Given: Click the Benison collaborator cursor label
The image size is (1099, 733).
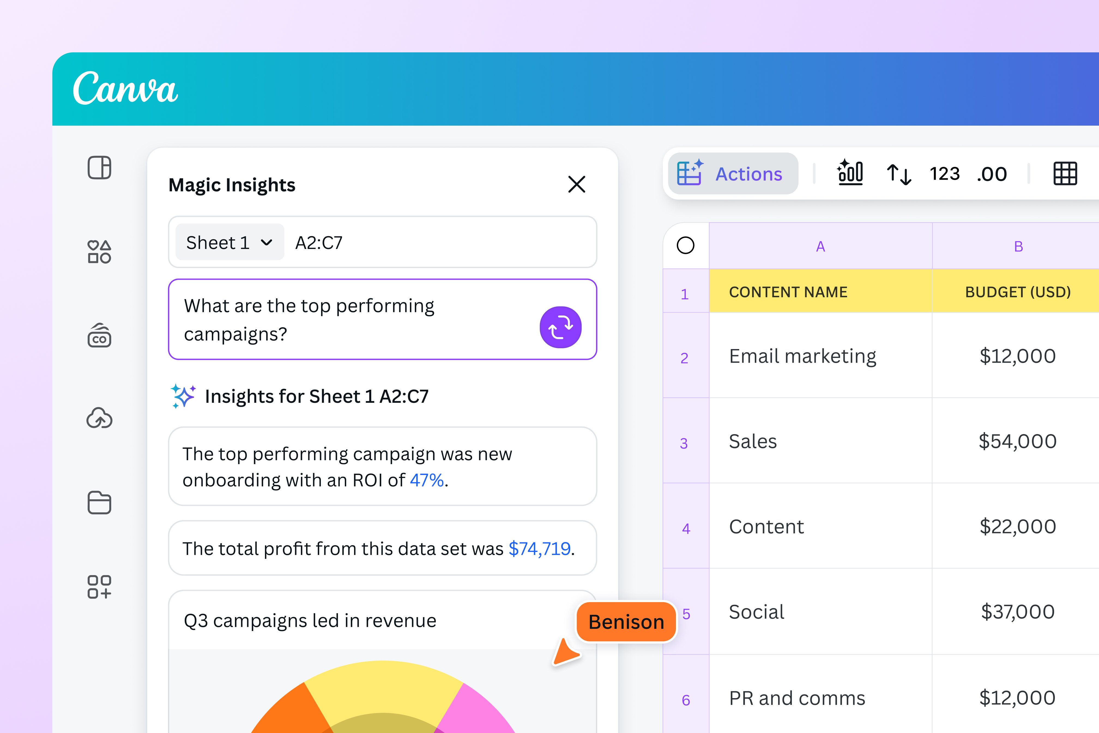Looking at the screenshot, I should click(x=626, y=622).
